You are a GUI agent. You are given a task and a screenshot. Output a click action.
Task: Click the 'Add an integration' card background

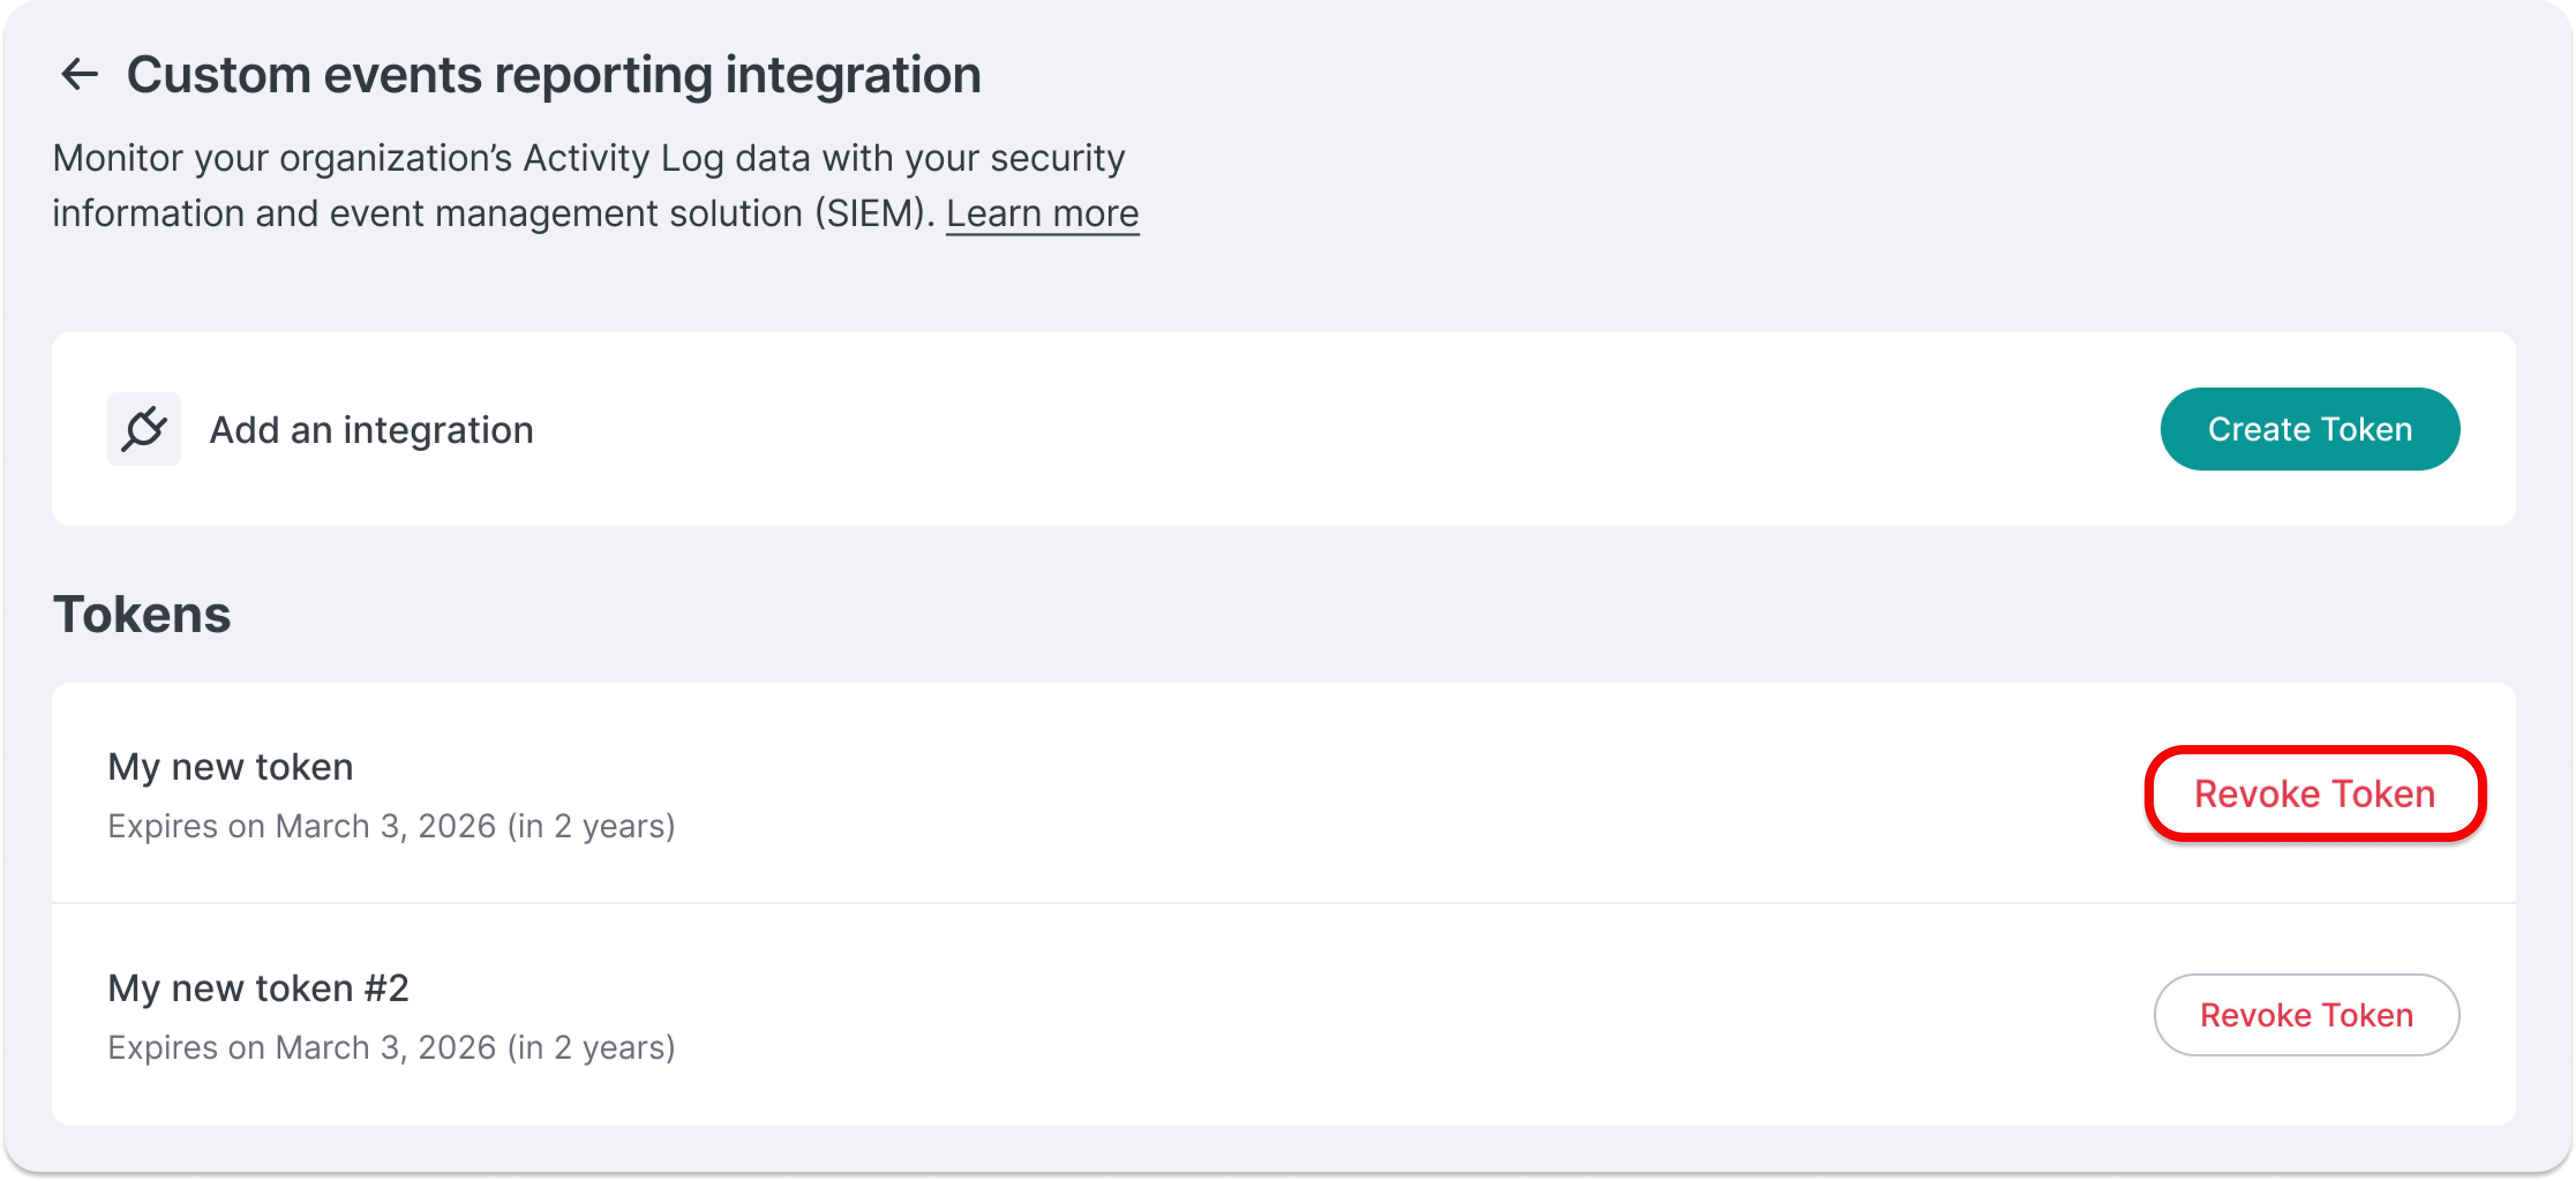(1283, 429)
